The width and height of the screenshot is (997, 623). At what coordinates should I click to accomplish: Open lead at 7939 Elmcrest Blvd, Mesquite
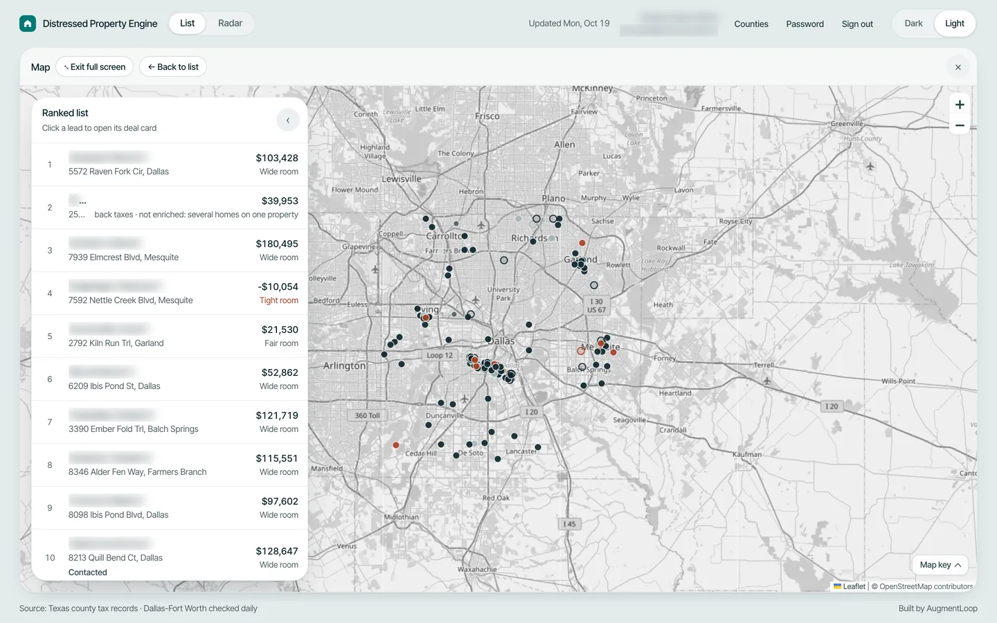170,251
